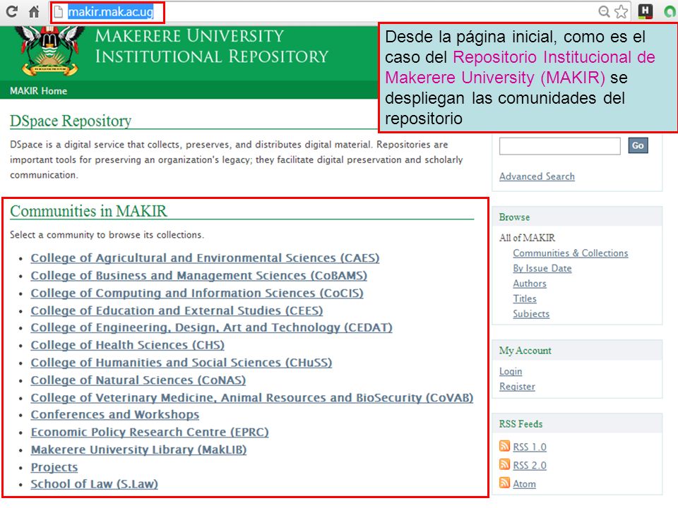Viewport: 678px width, 508px height.
Task: Open College of Education and External Studies (CEES)
Action: point(177,310)
